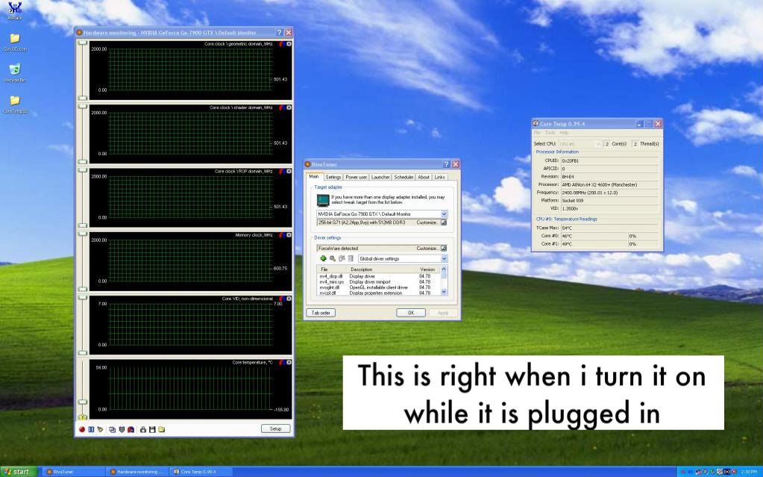Switch to Core Temp 0.99.4 taskbar button

(x=201, y=472)
